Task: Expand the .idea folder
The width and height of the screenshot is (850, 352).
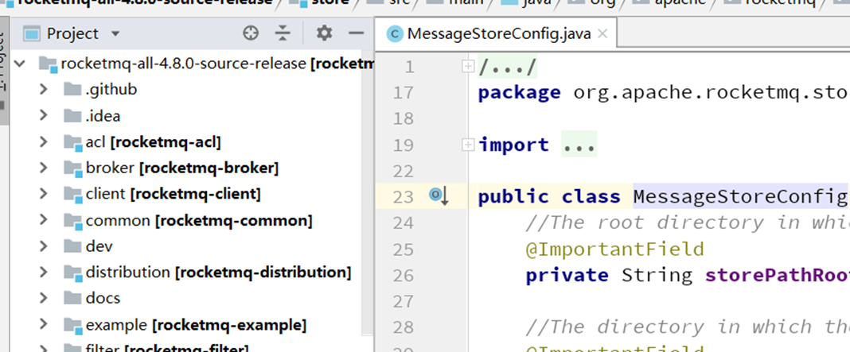Action: click(x=44, y=115)
